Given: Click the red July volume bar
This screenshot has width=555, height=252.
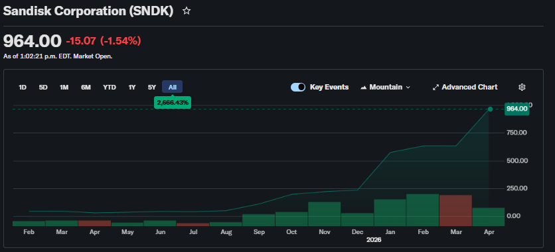Looking at the screenshot, I should tap(193, 224).
